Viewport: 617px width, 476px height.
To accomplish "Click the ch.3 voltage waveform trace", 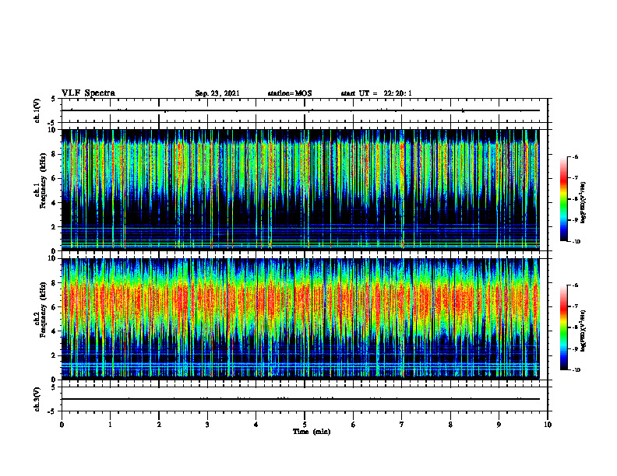I will point(300,399).
